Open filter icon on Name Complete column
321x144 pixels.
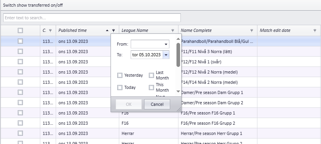pyautogui.click(x=252, y=31)
